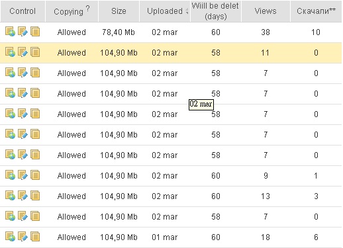Click the globe page icon in the row with 13 views

coord(10,196)
